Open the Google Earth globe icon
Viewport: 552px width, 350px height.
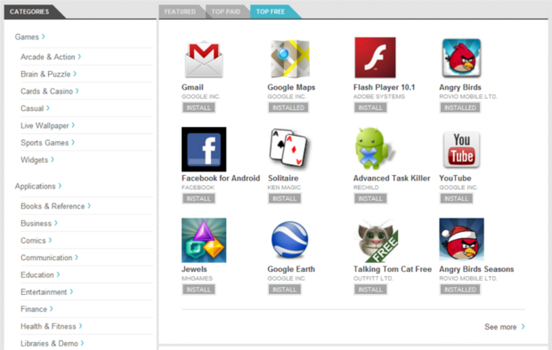click(x=290, y=240)
